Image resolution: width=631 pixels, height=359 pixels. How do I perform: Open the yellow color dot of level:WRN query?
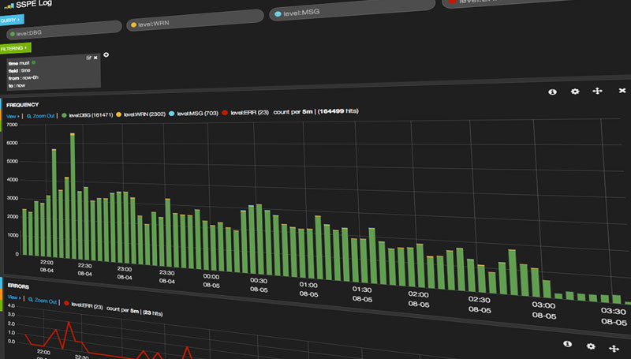pos(133,25)
